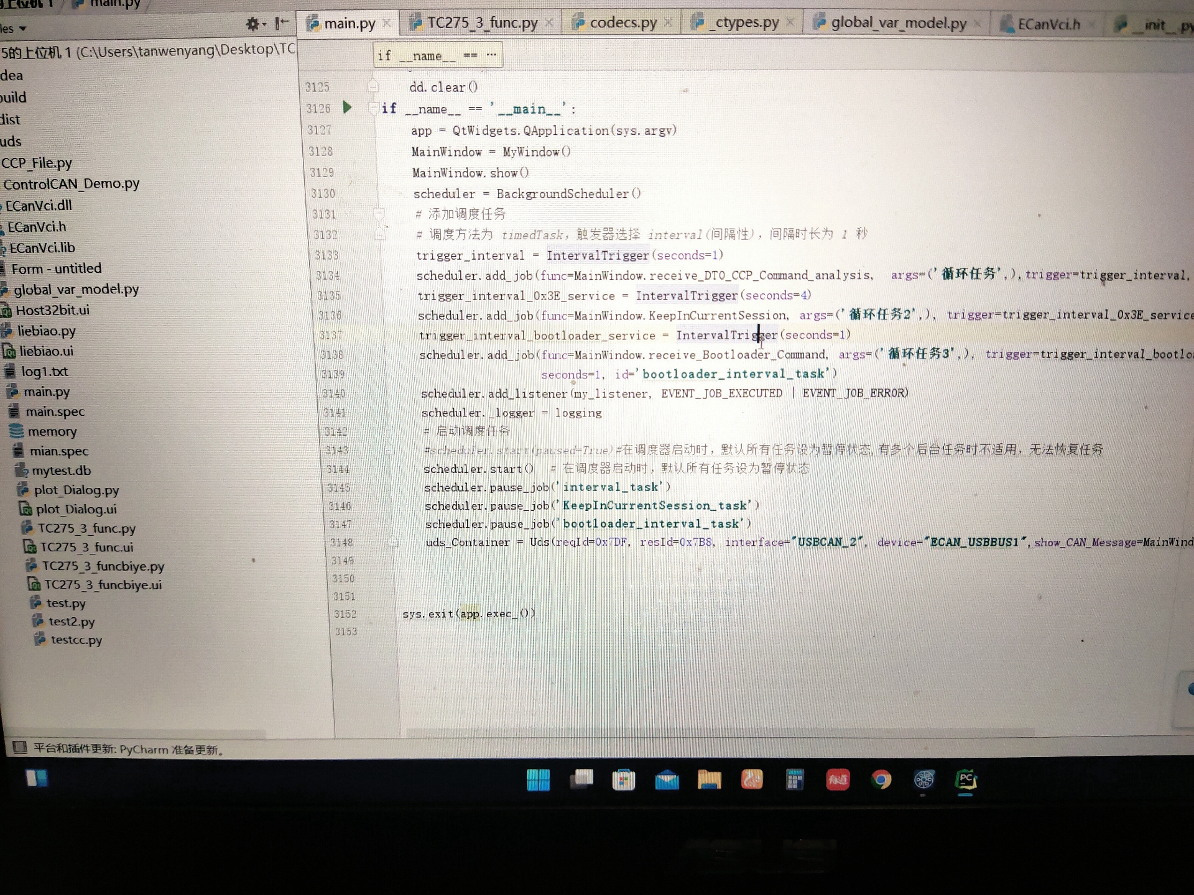Close the global_var_model.py editor tab
The width and height of the screenshot is (1194, 895).
coord(977,24)
